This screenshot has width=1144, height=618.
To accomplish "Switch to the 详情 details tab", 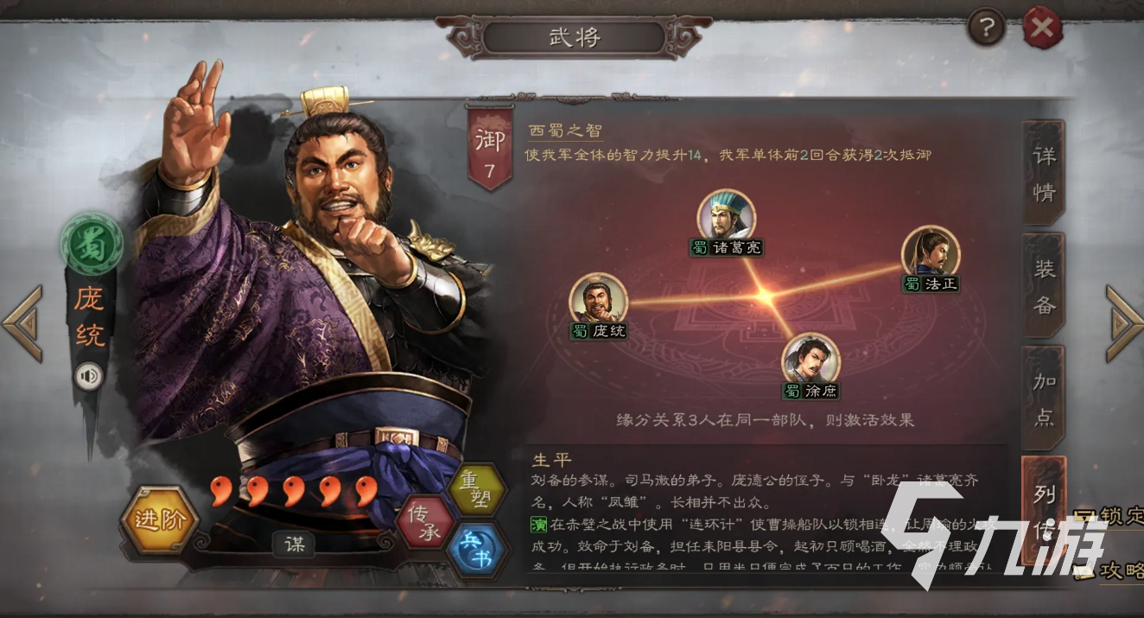I will pos(1044,173).
